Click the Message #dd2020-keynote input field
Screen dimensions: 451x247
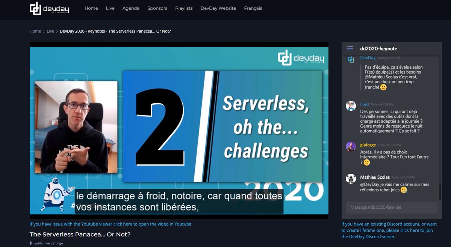click(x=392, y=207)
